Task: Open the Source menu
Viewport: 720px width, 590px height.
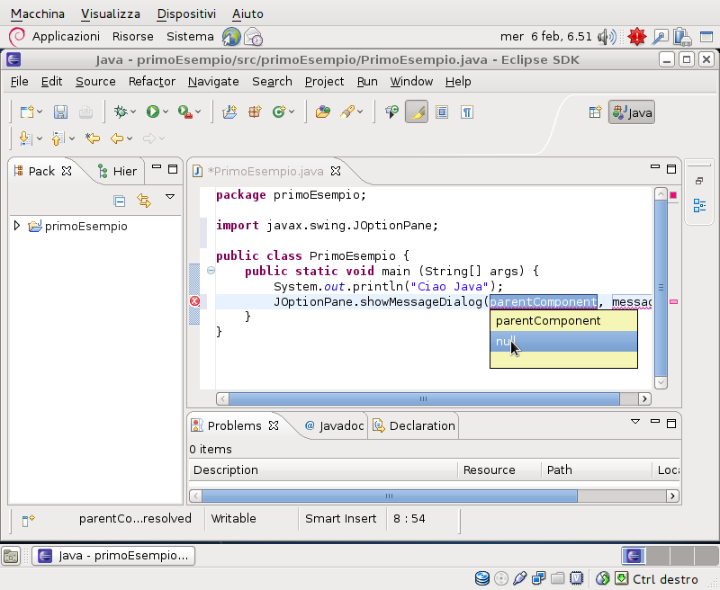Action: (95, 81)
